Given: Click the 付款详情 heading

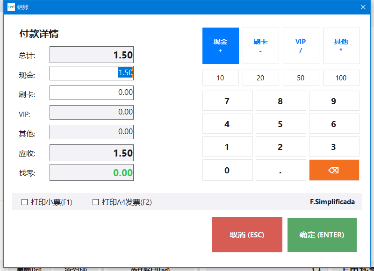Looking at the screenshot, I should click(x=39, y=34).
